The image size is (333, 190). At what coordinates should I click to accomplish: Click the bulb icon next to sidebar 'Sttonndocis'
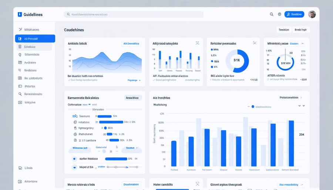(x=20, y=54)
